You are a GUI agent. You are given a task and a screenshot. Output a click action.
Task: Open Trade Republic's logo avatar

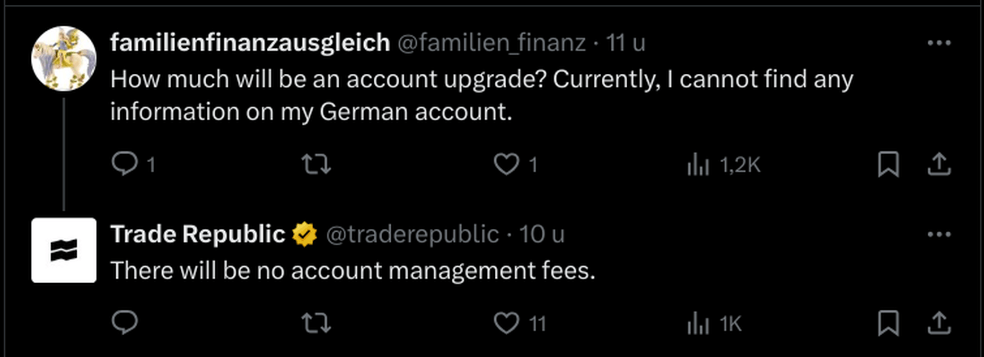pos(64,250)
